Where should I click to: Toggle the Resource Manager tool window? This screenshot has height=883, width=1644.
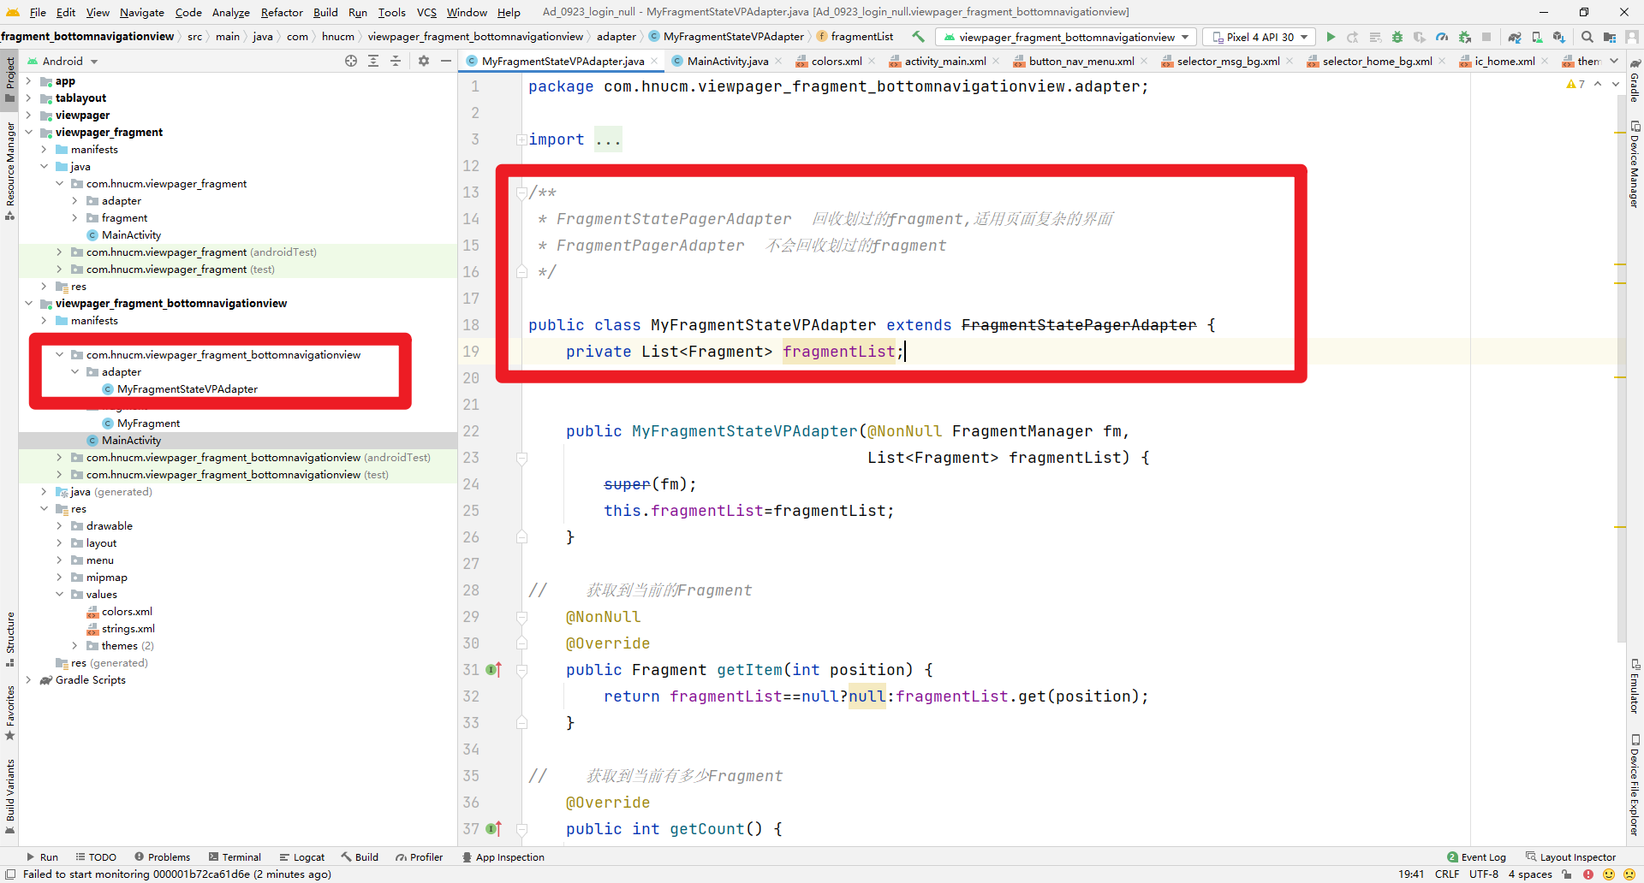(10, 171)
